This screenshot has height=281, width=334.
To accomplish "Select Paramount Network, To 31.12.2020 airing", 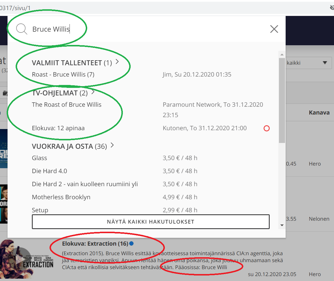I will (x=213, y=110).
